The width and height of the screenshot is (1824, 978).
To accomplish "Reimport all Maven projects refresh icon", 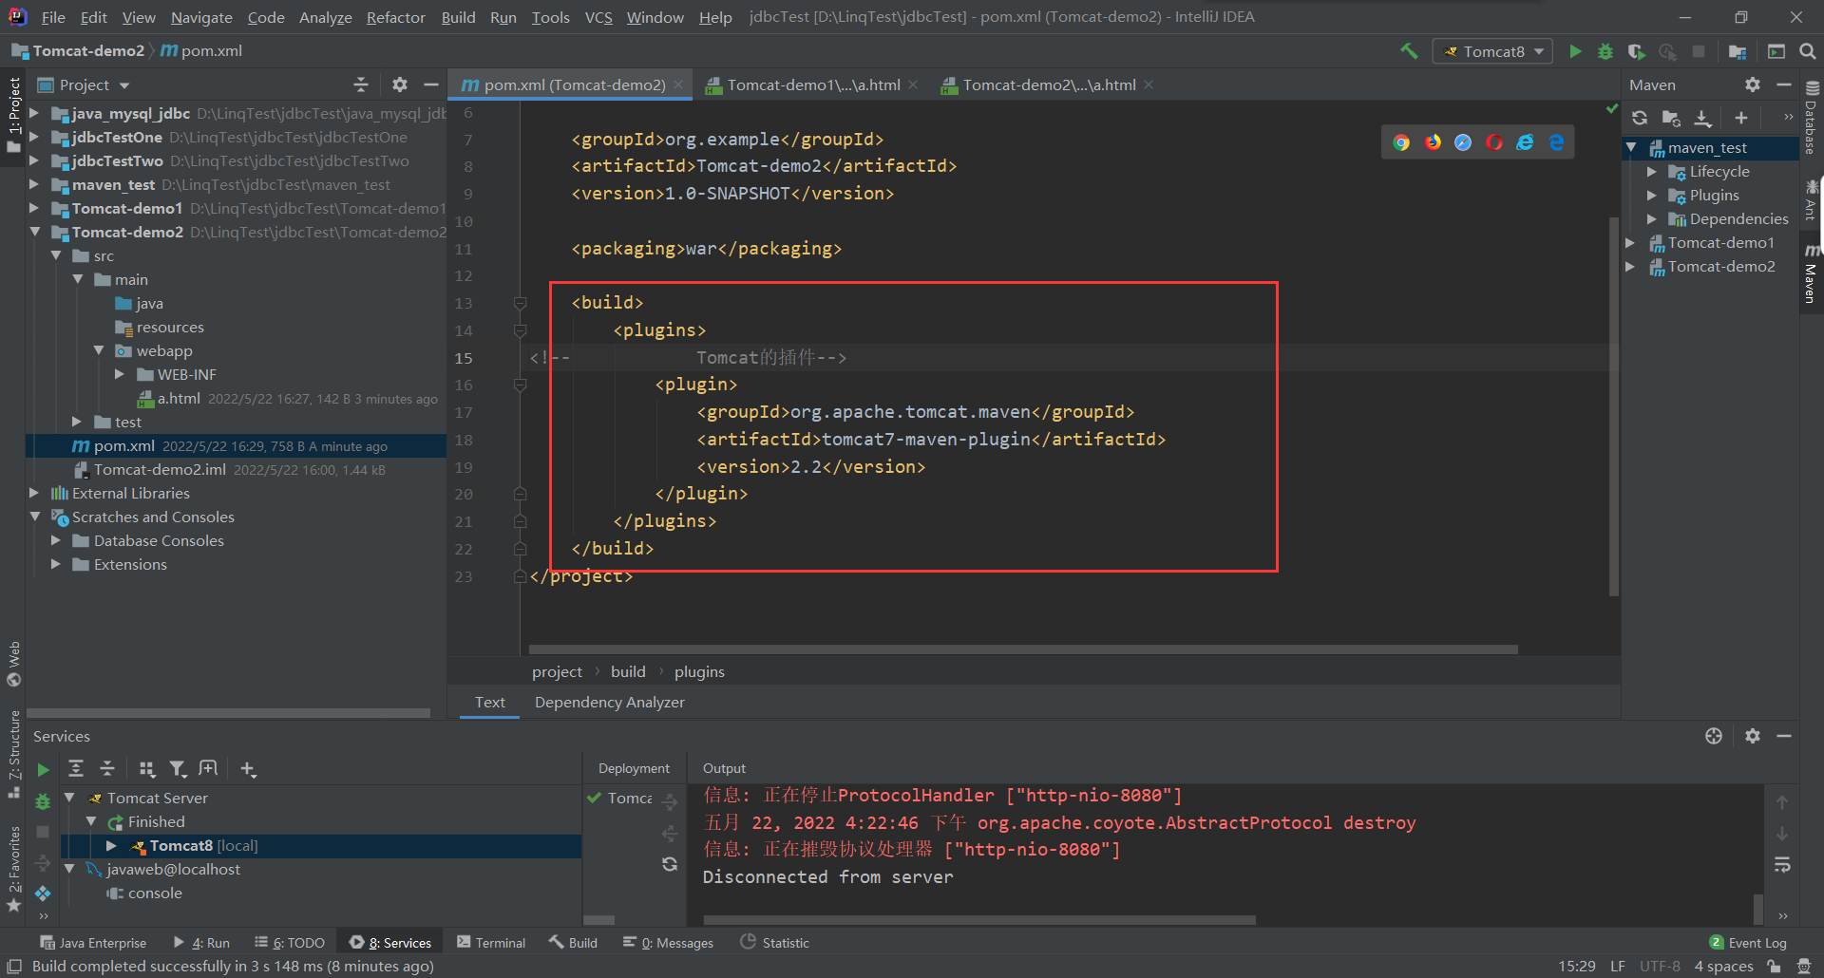I will pyautogui.click(x=1640, y=118).
